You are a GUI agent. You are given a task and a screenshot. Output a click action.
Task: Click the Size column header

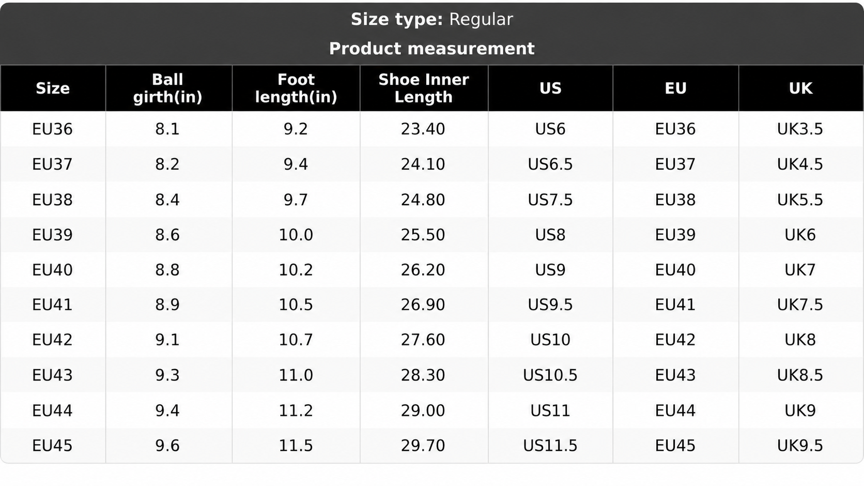[x=53, y=88]
